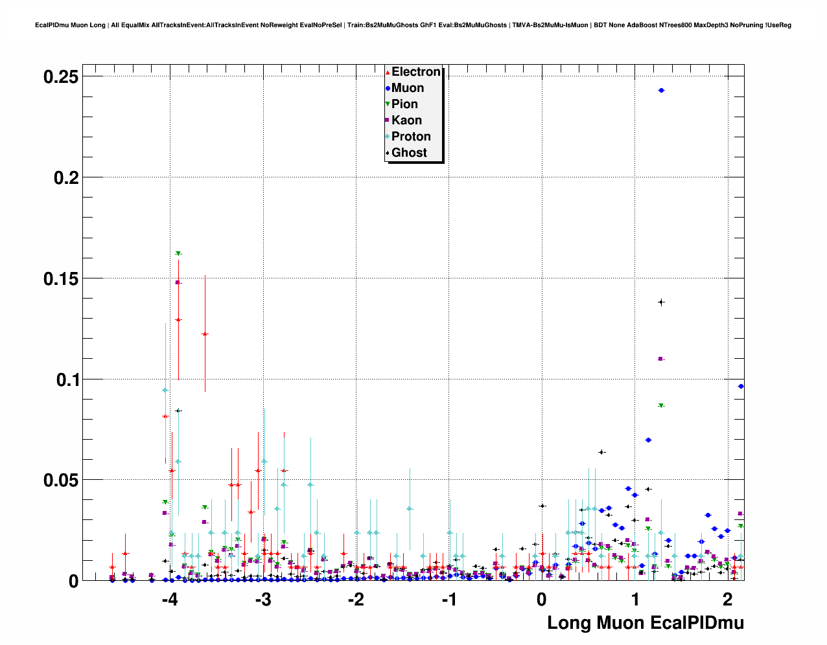This screenshot has width=827, height=645.
Task: Click the cyan Proton marker in legend
Action: pyautogui.click(x=388, y=137)
